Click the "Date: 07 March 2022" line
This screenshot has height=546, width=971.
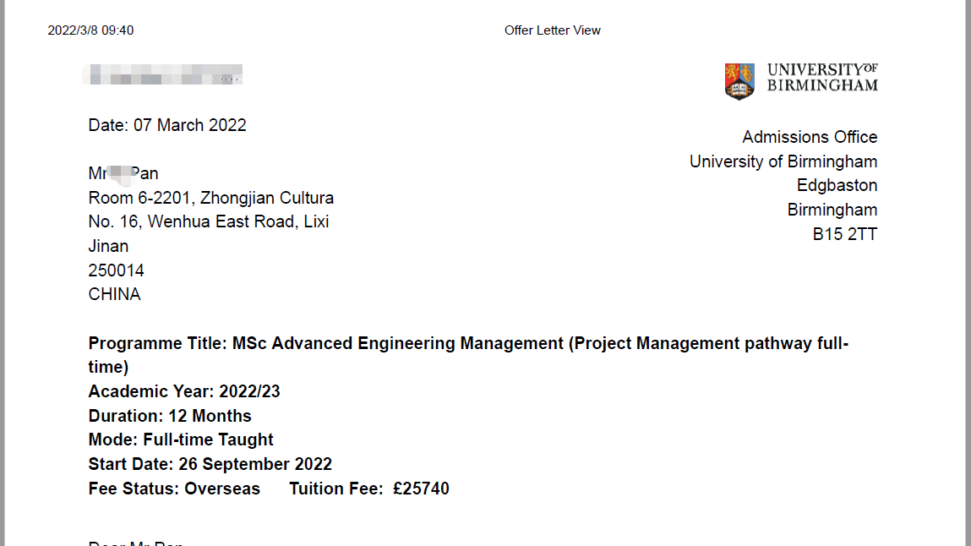167,125
